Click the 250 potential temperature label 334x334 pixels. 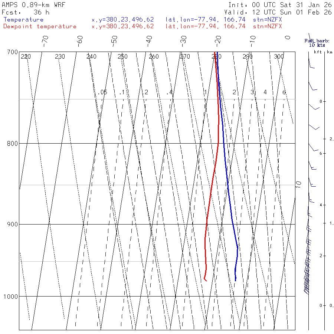122,57
